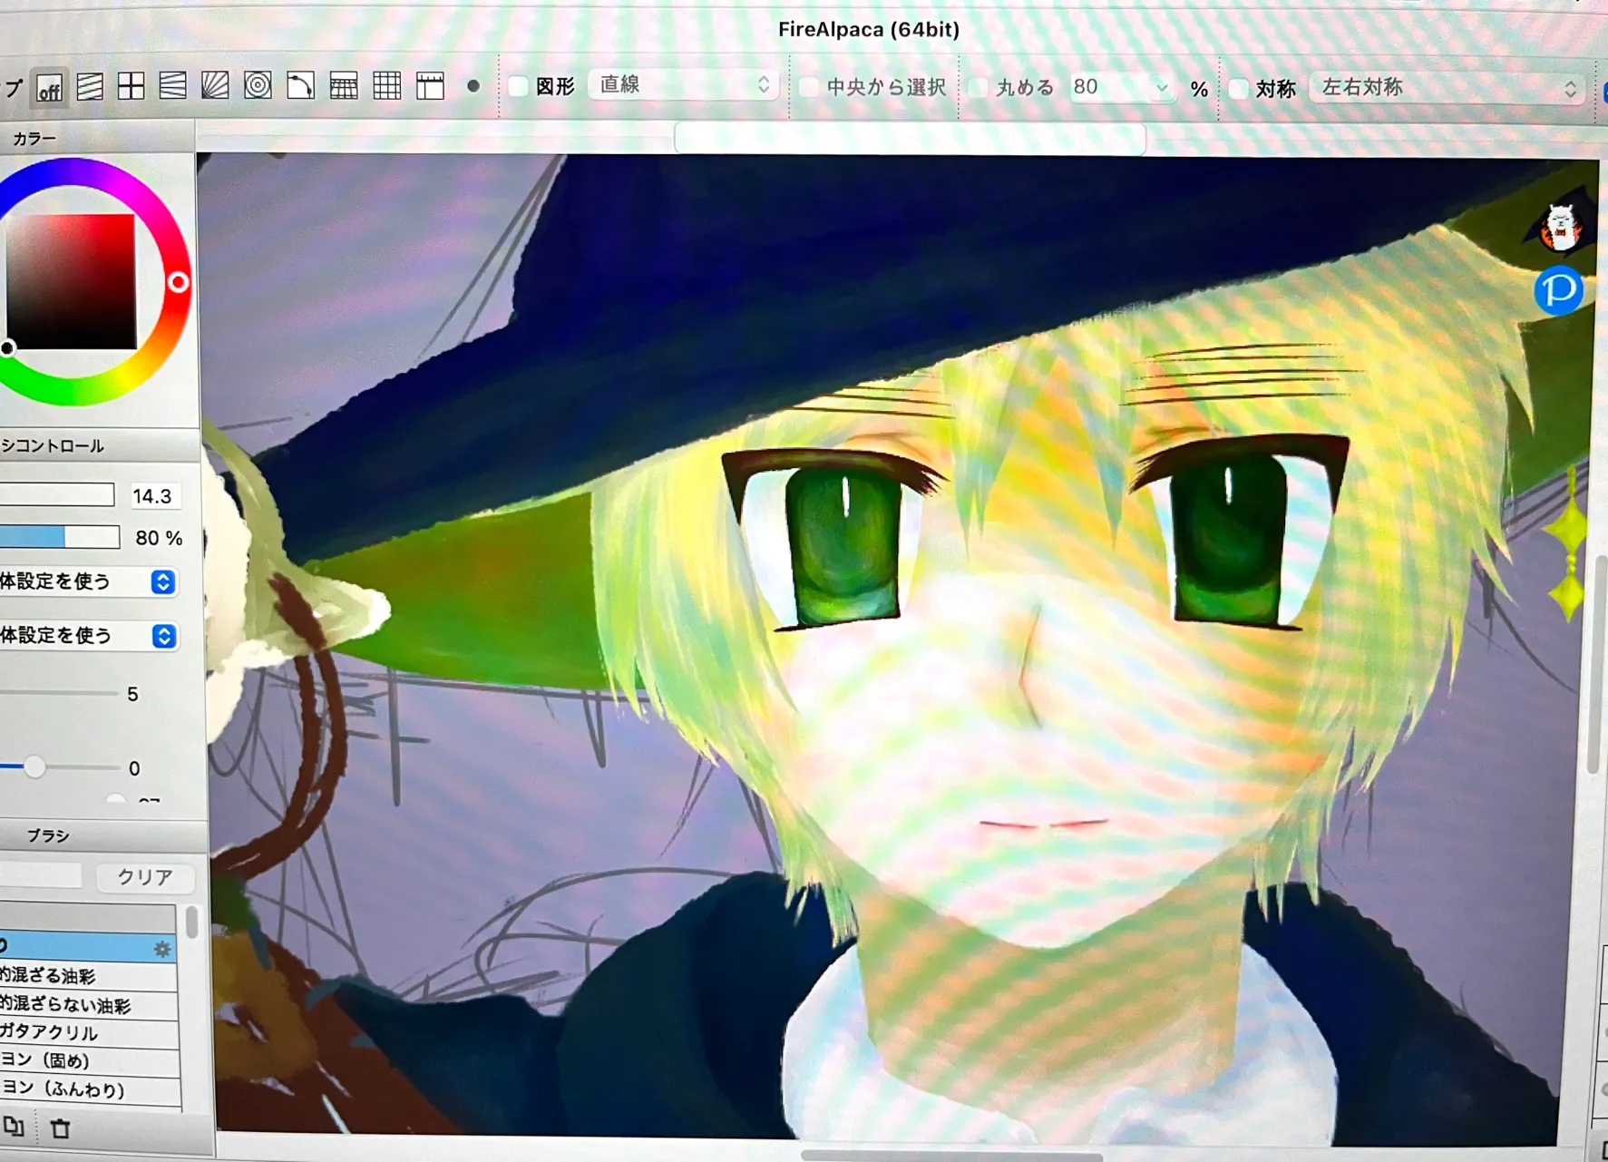Duplicate brush with the copy icon
The image size is (1608, 1162).
[14, 1127]
